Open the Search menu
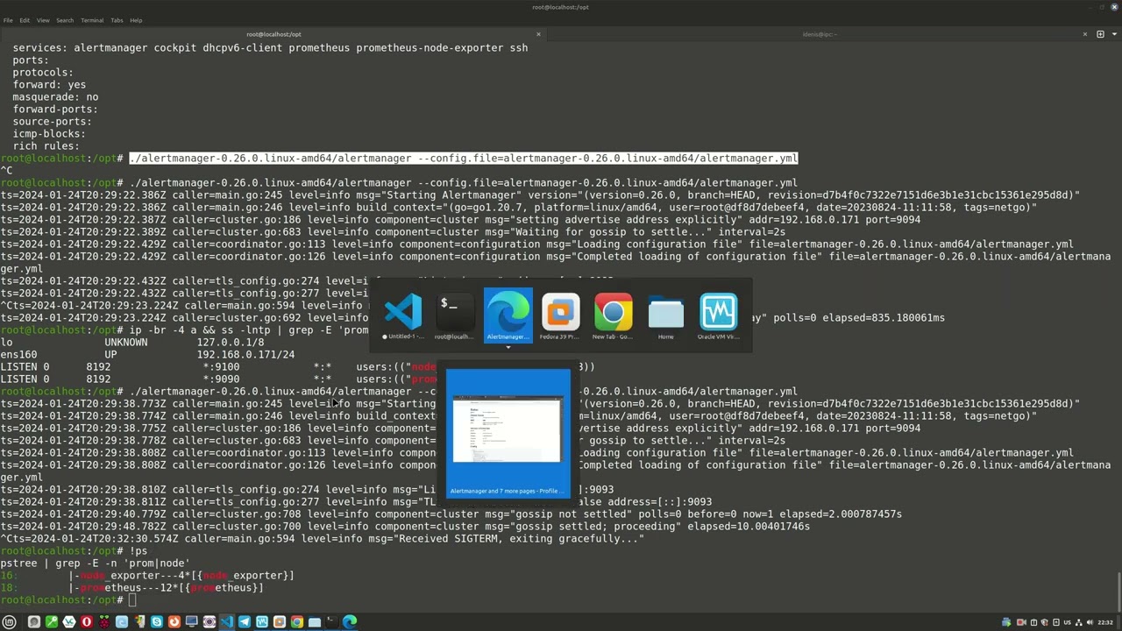Image resolution: width=1122 pixels, height=631 pixels. click(65, 20)
